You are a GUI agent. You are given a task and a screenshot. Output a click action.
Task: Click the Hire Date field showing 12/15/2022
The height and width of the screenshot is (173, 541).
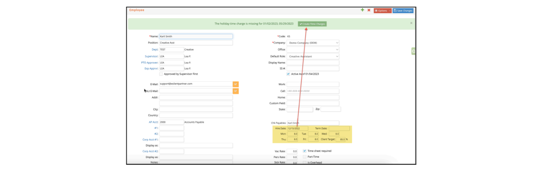[297, 129]
